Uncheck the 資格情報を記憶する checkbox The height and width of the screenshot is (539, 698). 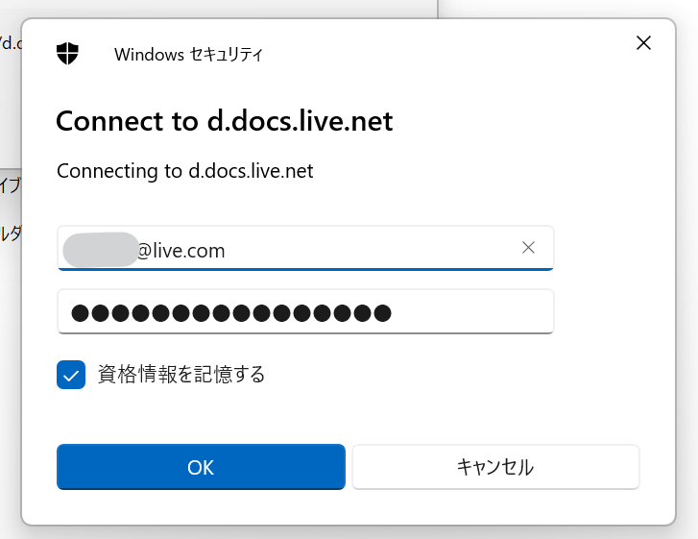(x=71, y=375)
